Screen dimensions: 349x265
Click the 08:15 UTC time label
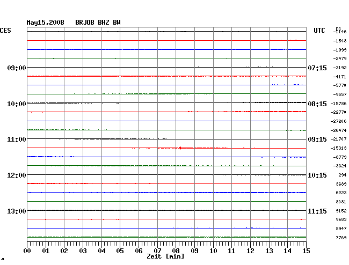[317, 104]
